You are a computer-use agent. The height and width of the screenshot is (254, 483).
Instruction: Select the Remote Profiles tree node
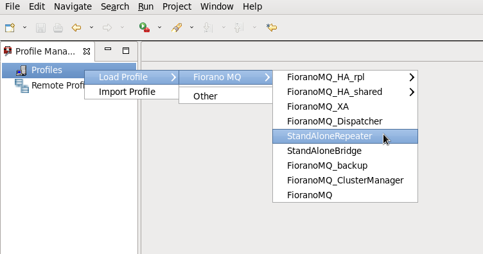coord(49,85)
